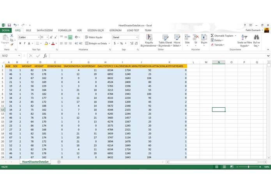Apply the red font color
This screenshot has height=192, width=271.
53,44
